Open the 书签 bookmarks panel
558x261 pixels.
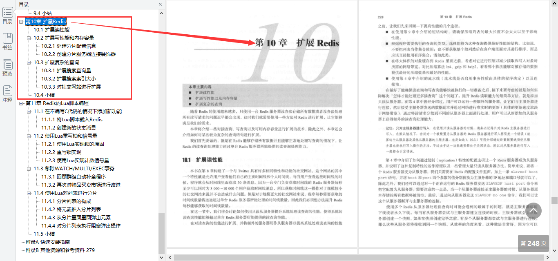coord(7,39)
